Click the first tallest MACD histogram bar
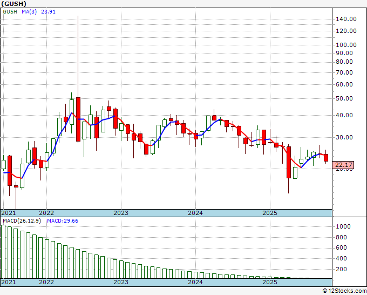Image resolution: width=367 pixels, height=295 pixels. 3,251
